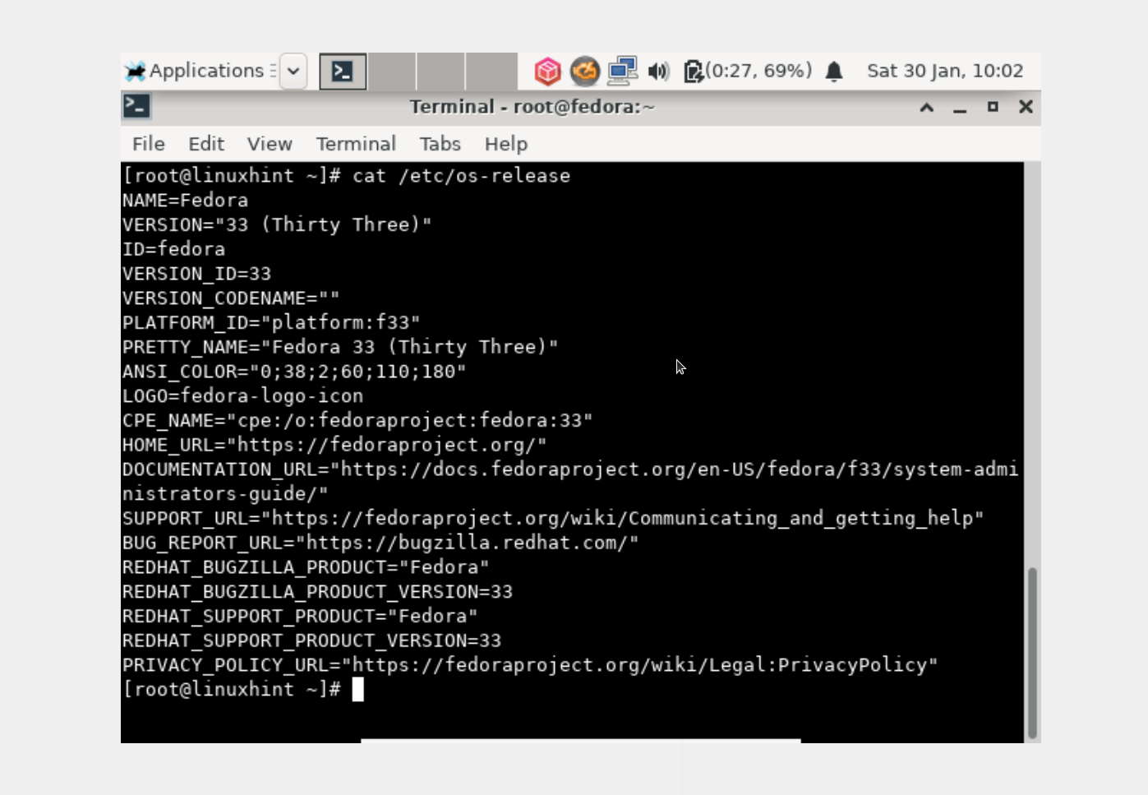Open the File menu
Screen dimensions: 1148x795
pos(149,144)
